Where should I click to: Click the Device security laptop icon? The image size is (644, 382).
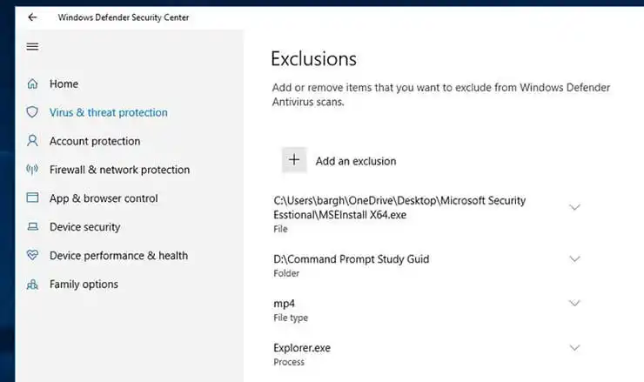coord(33,227)
